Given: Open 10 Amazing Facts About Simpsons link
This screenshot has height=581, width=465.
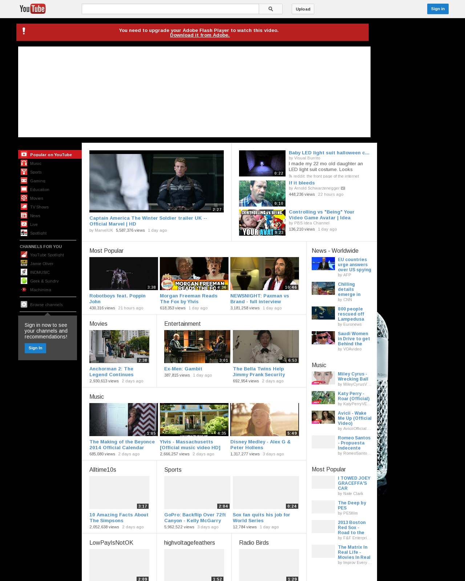Looking at the screenshot, I should 119,517.
